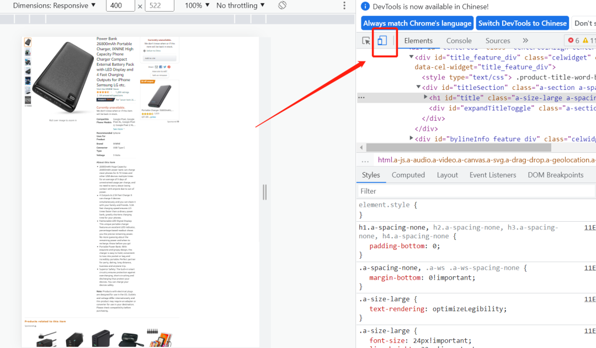The image size is (596, 348).
Task: Open the Event Listeners pane tab
Action: click(493, 175)
